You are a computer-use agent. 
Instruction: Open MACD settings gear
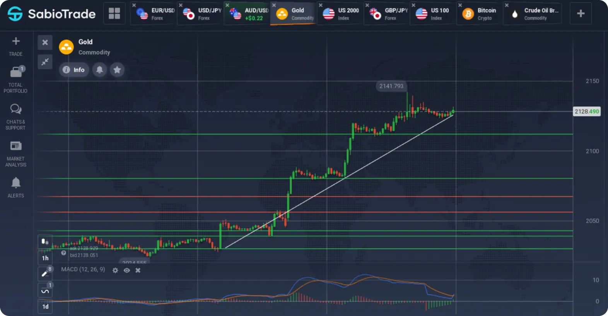tap(115, 270)
